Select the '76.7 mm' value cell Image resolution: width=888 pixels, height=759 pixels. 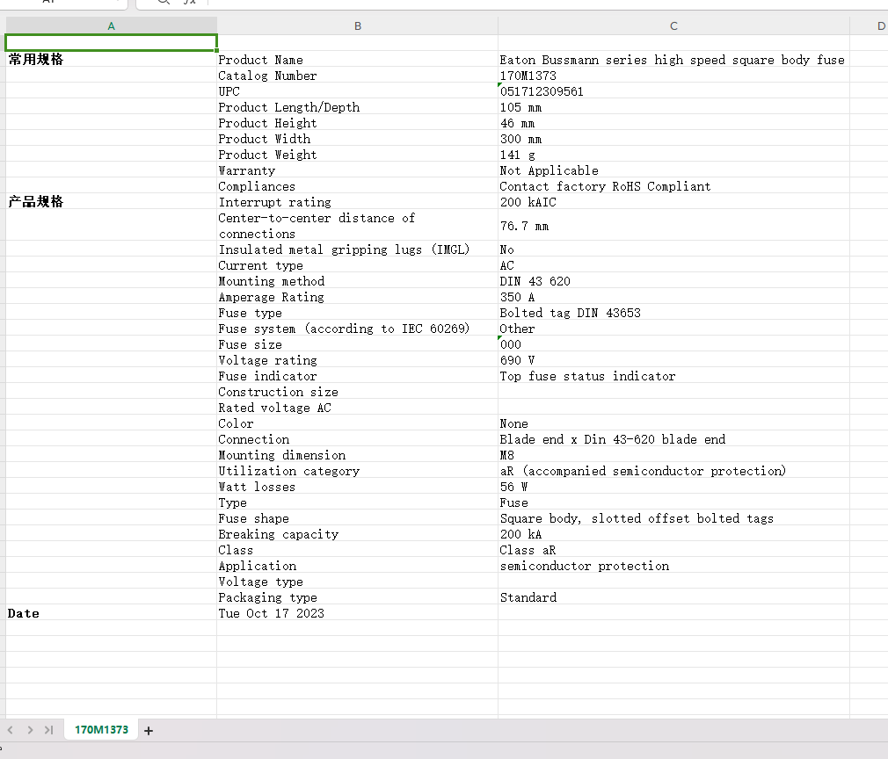(x=673, y=226)
